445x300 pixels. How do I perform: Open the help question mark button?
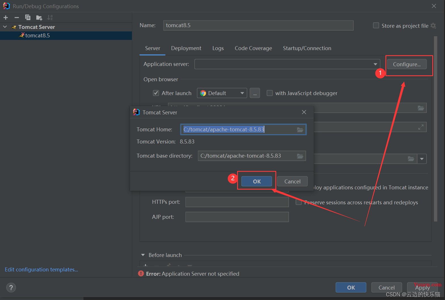tap(11, 288)
